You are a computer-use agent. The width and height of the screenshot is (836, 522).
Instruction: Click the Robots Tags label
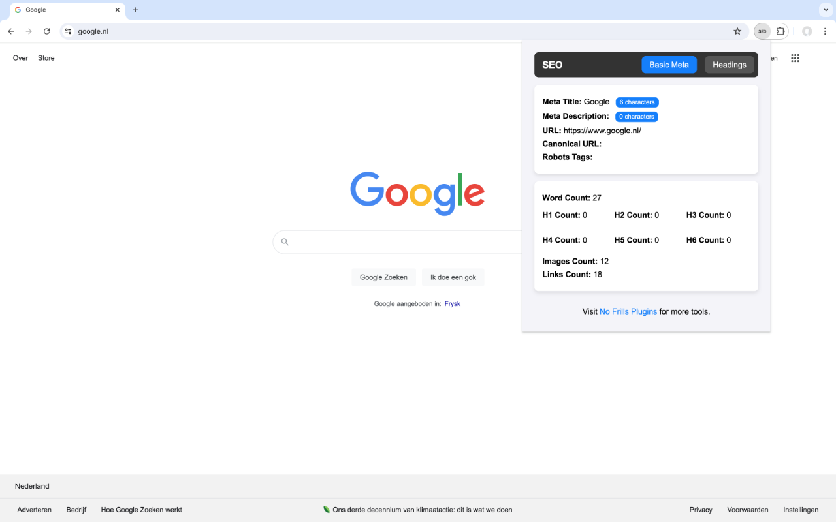pos(568,157)
